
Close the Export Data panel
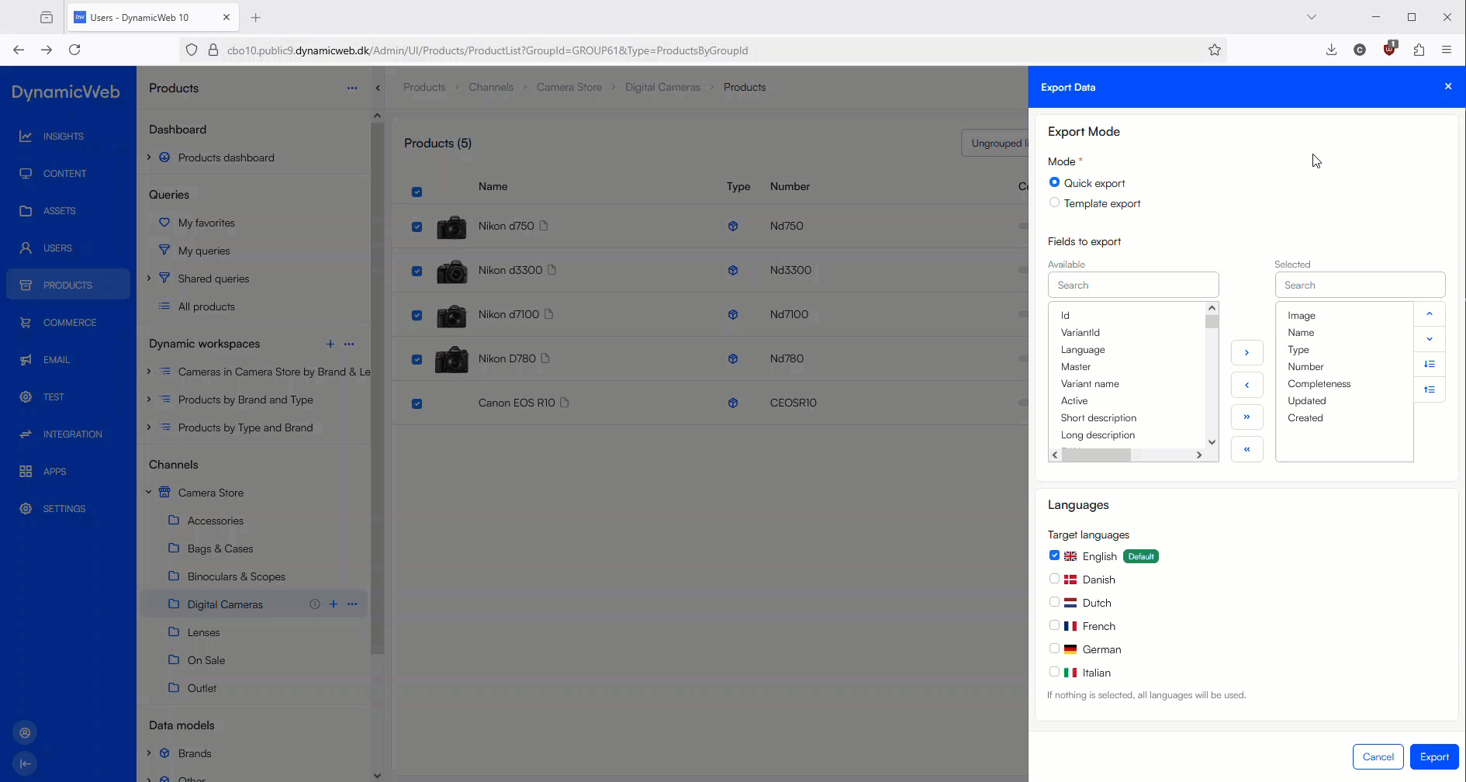(x=1447, y=87)
